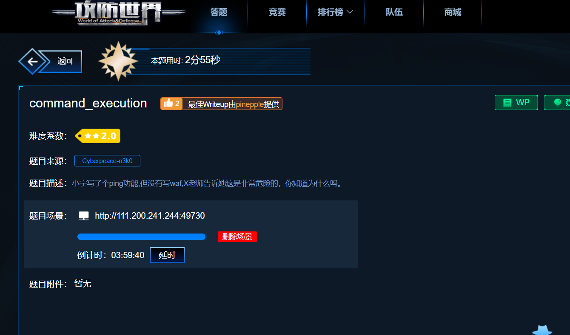
Task: Click the monitor icon beside scenario URL
Action: (84, 216)
